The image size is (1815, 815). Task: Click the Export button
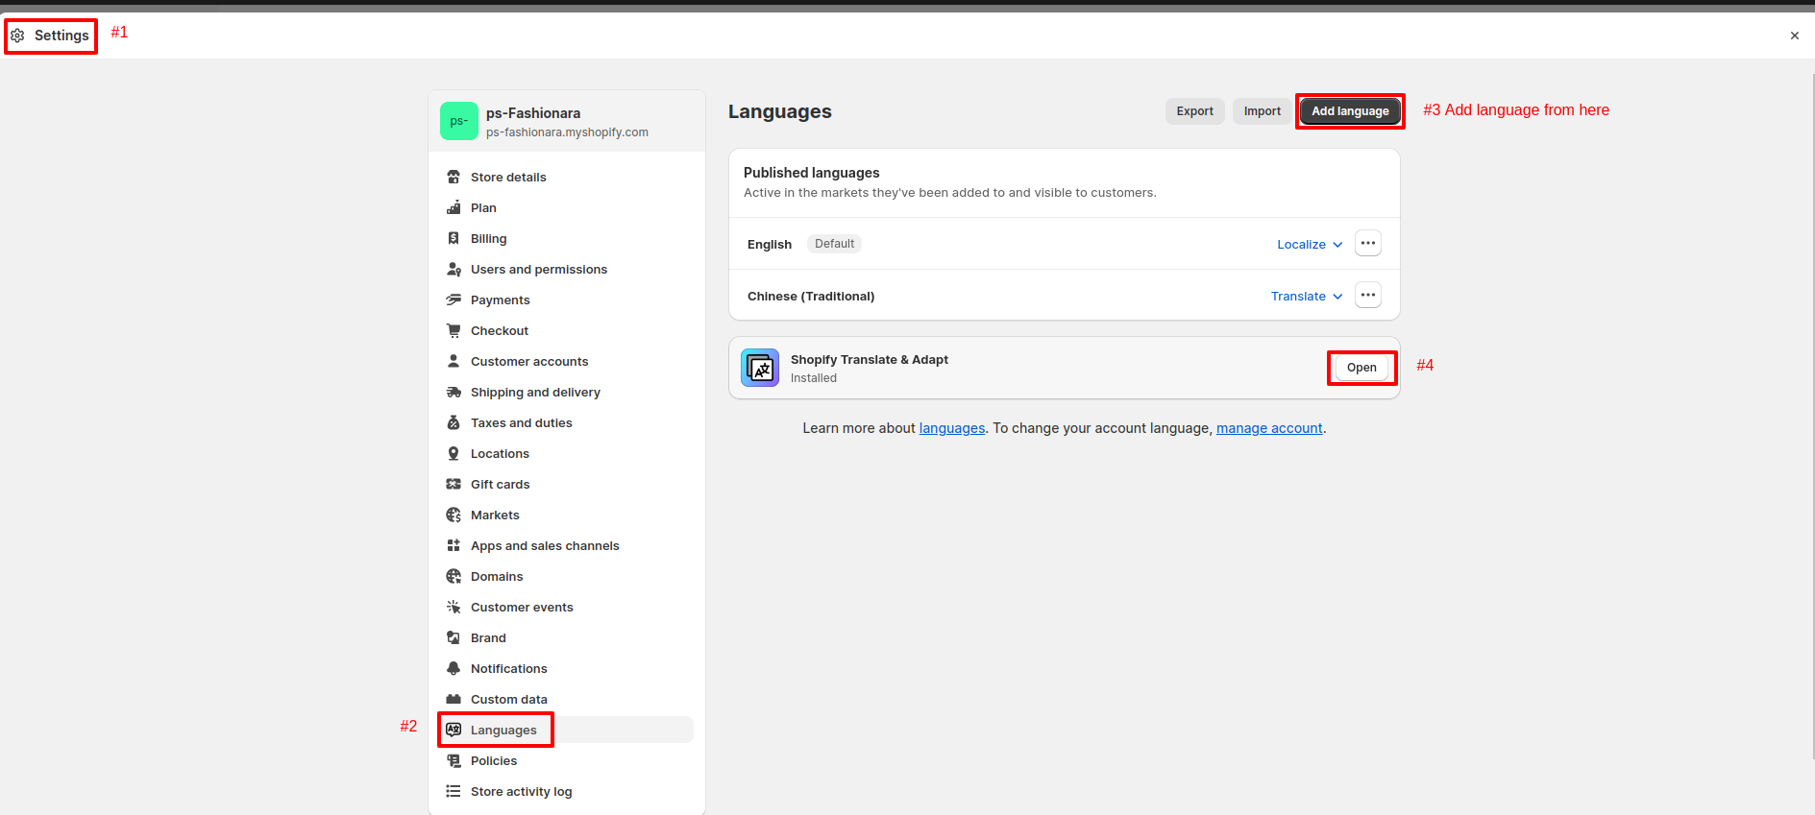[1195, 111]
